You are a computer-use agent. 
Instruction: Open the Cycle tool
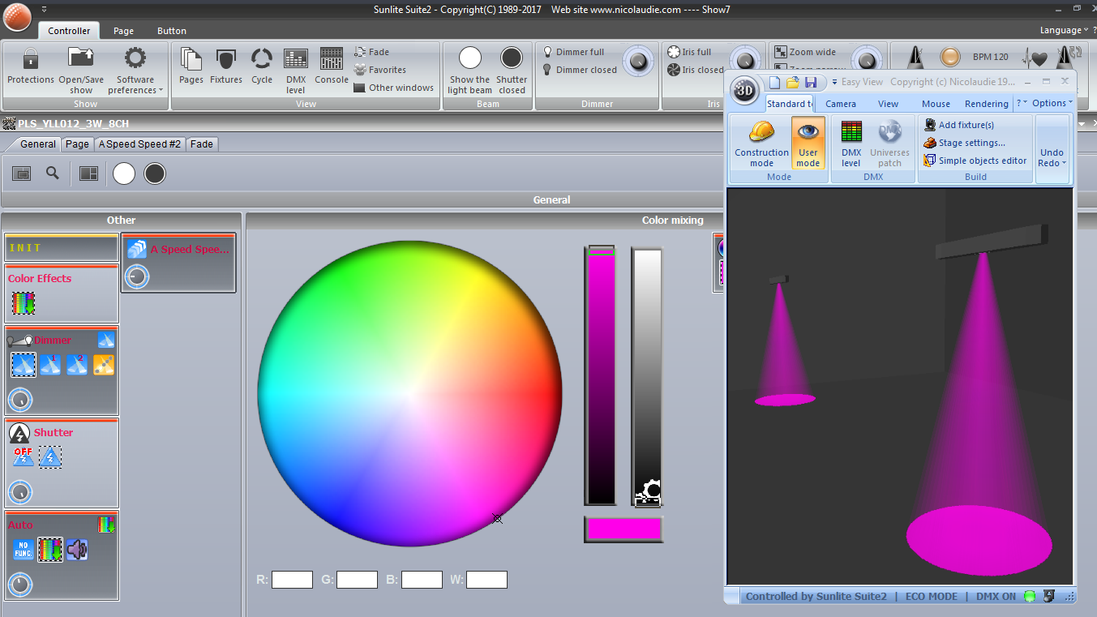(261, 60)
